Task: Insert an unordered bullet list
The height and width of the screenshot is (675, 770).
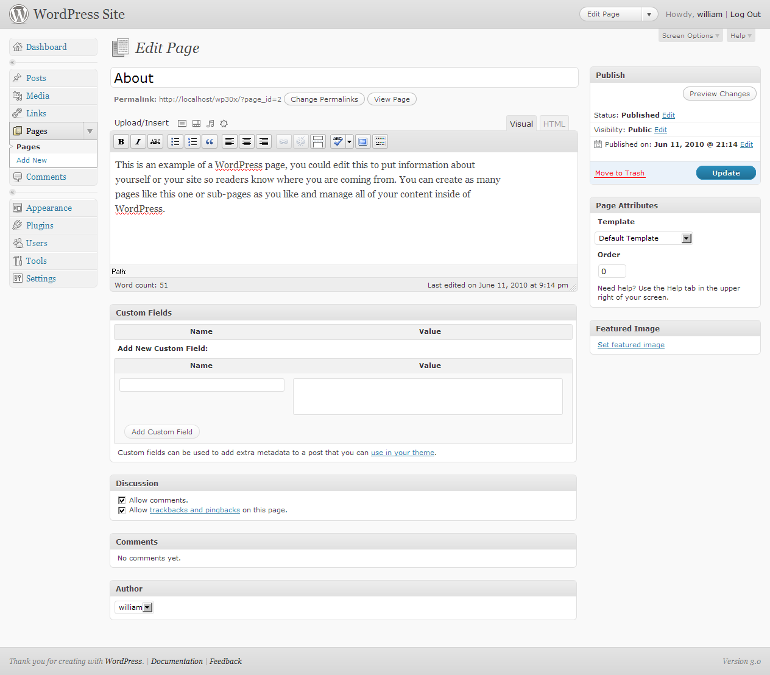Action: tap(175, 142)
